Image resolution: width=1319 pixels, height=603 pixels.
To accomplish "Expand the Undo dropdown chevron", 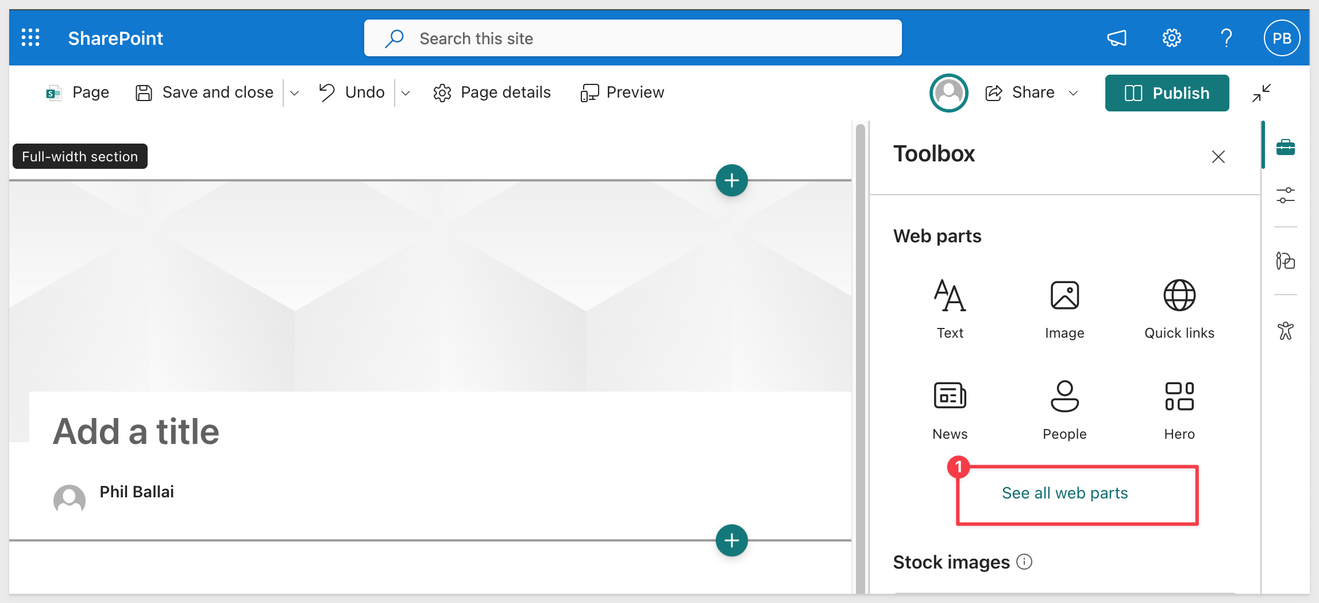I will [406, 93].
